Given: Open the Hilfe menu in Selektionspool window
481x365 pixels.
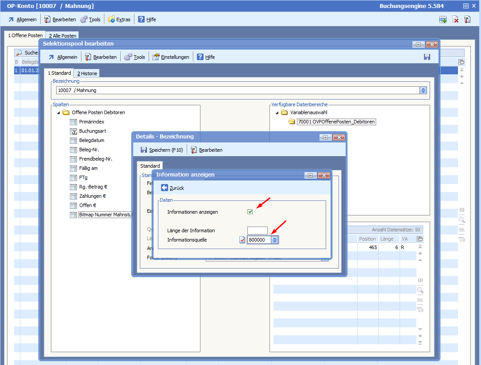Looking at the screenshot, I should coord(206,57).
